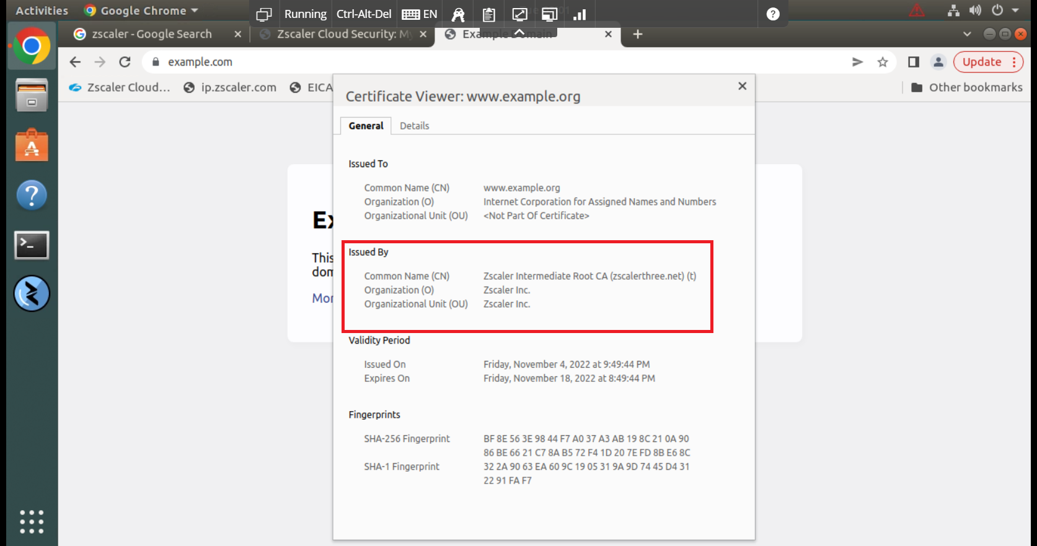This screenshot has width=1037, height=546.
Task: Toggle Chrome side panel icon
Action: 913,62
